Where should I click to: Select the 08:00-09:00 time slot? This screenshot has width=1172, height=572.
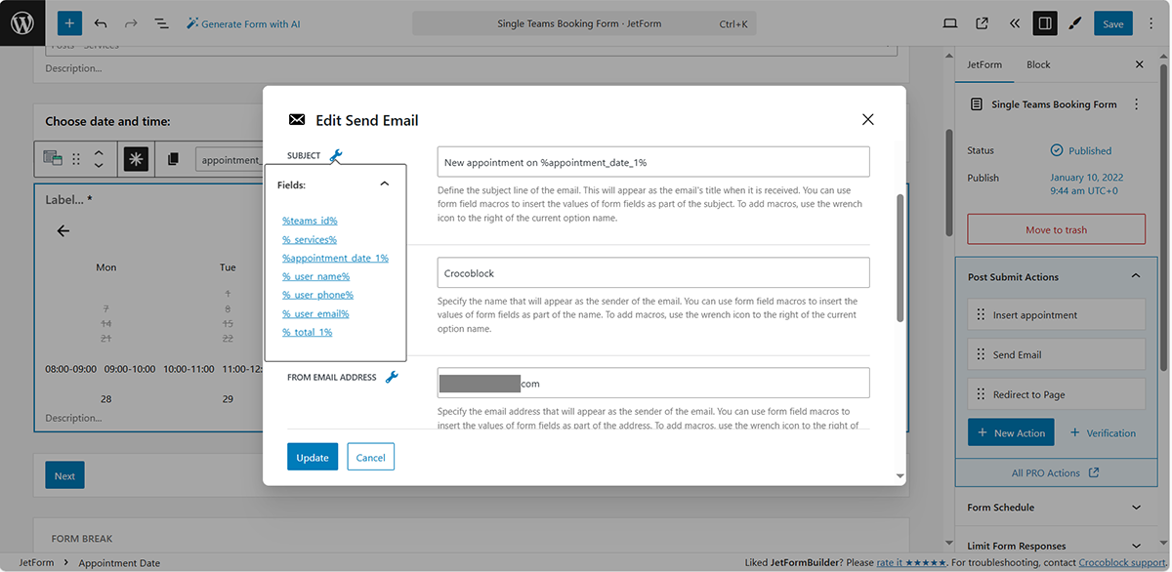(x=72, y=369)
